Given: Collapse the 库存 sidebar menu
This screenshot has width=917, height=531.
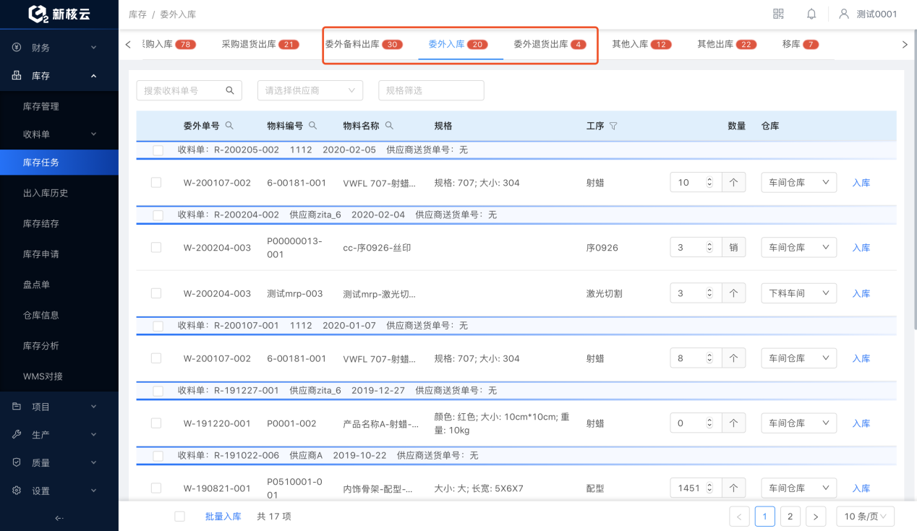Looking at the screenshot, I should (59, 76).
